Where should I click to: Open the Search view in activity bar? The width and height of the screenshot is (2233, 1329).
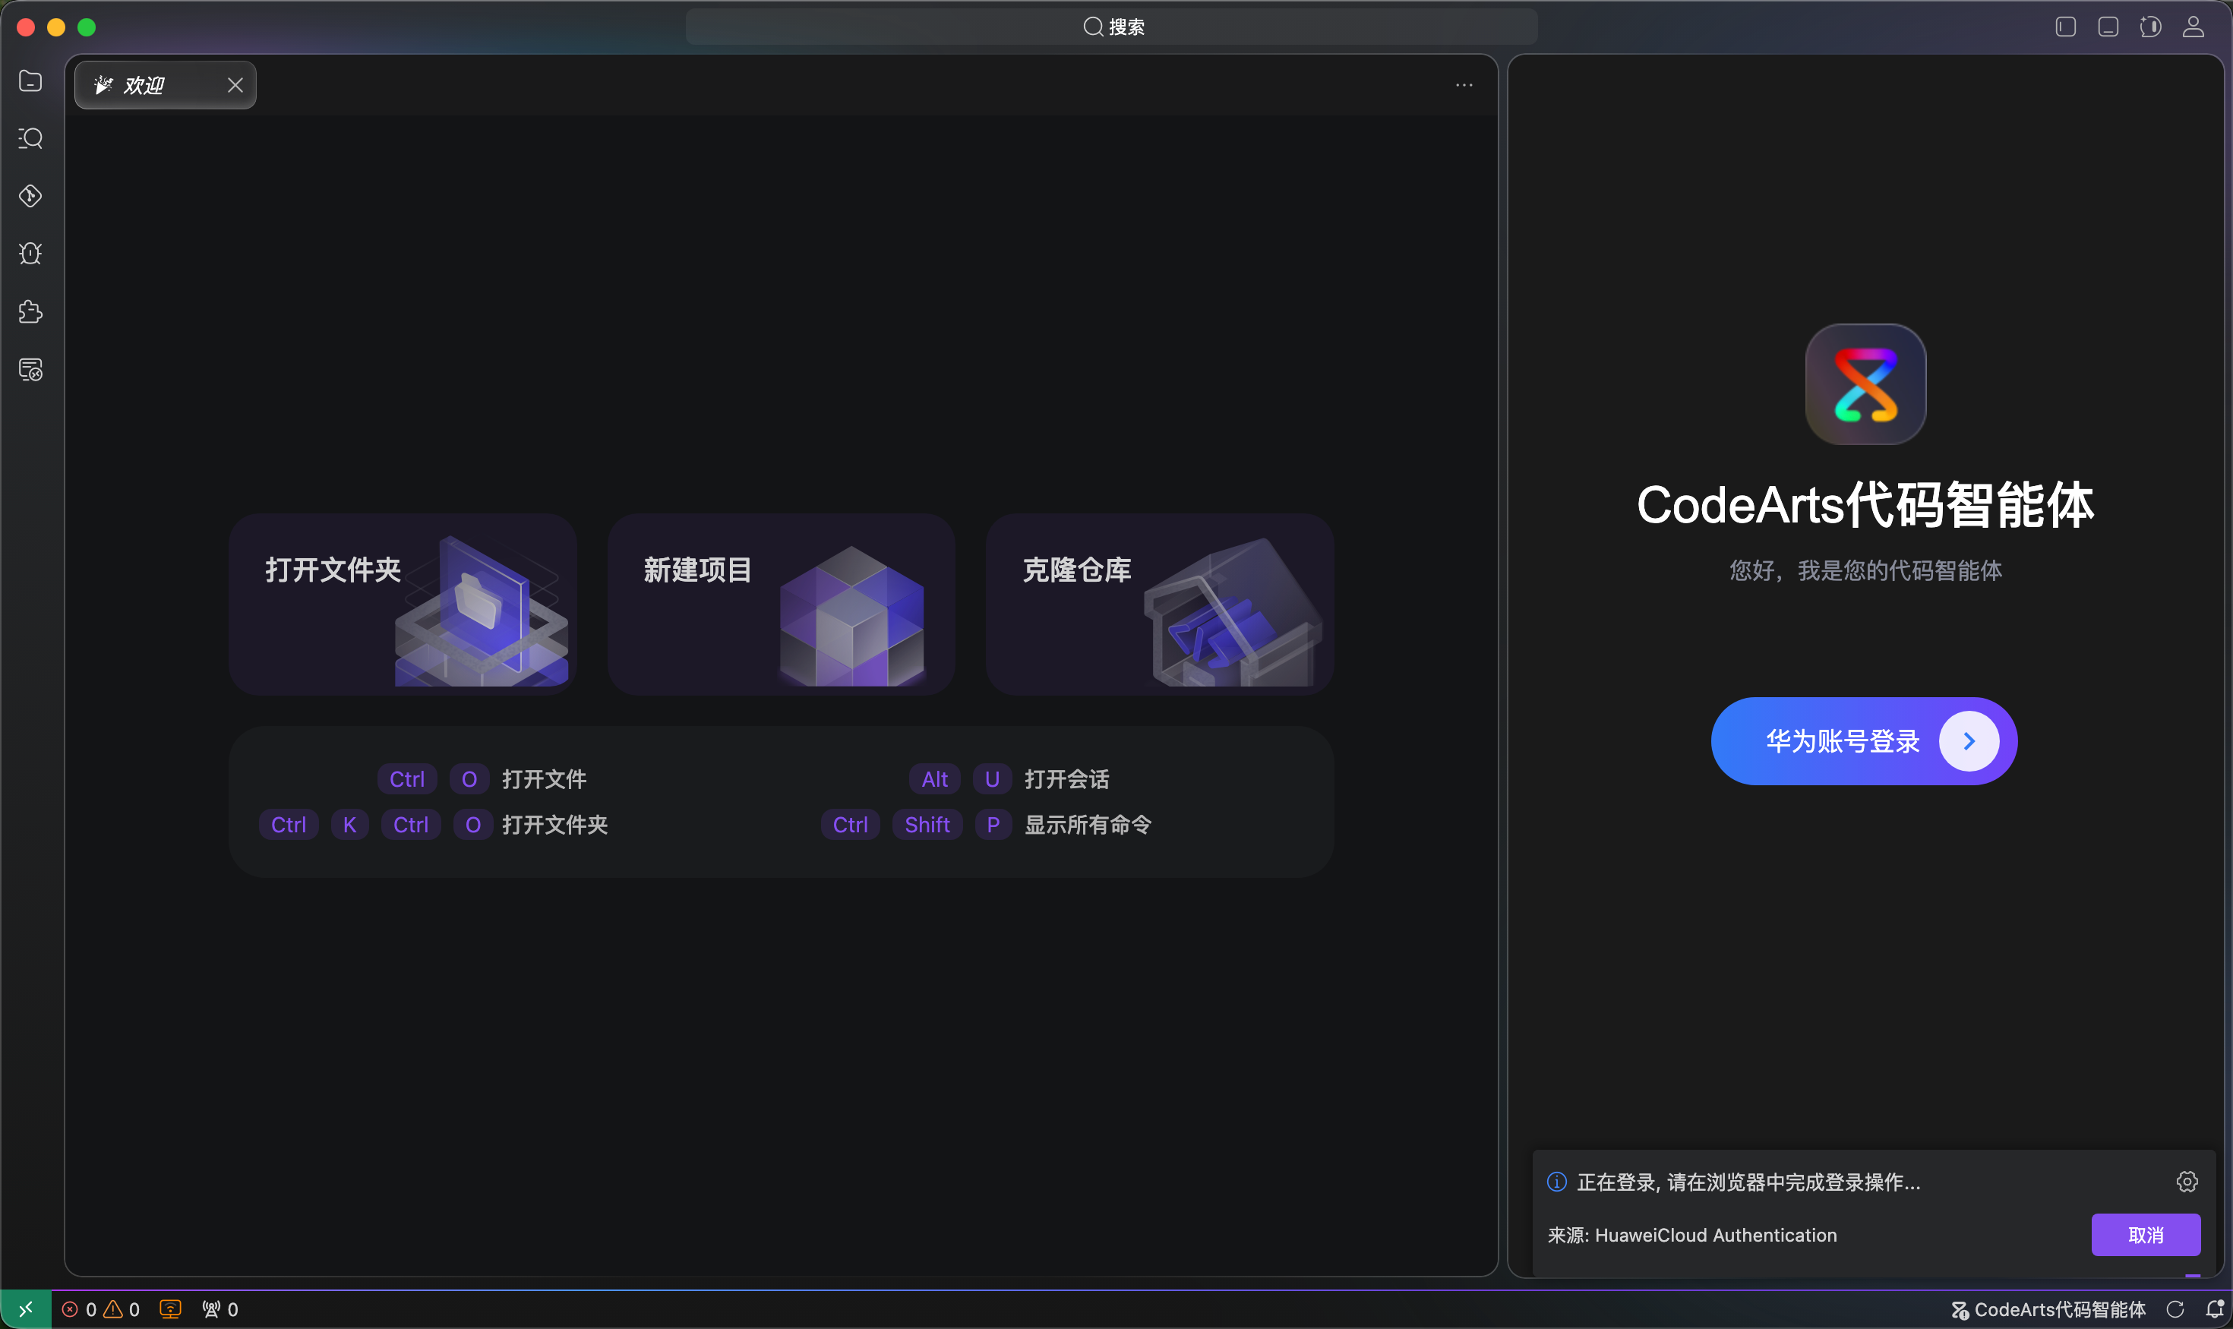30,139
